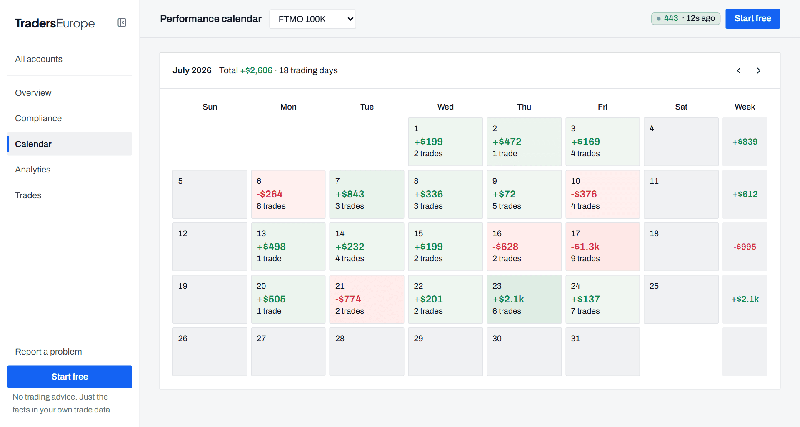Viewport: 800px width, 427px height.
Task: Click week total +$839
Action: [745, 142]
